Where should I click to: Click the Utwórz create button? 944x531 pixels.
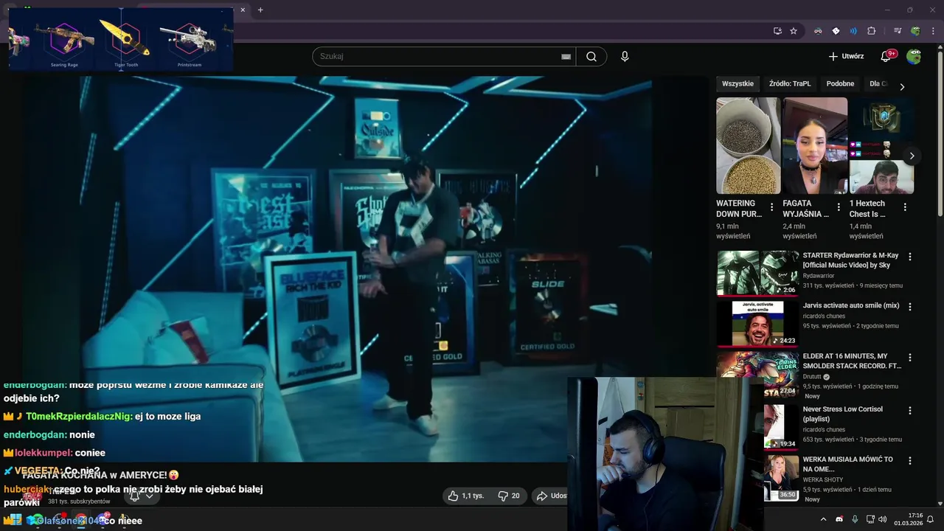(x=846, y=56)
